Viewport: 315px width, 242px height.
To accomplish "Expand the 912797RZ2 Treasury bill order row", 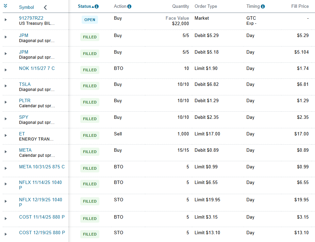I will [x=6, y=20].
